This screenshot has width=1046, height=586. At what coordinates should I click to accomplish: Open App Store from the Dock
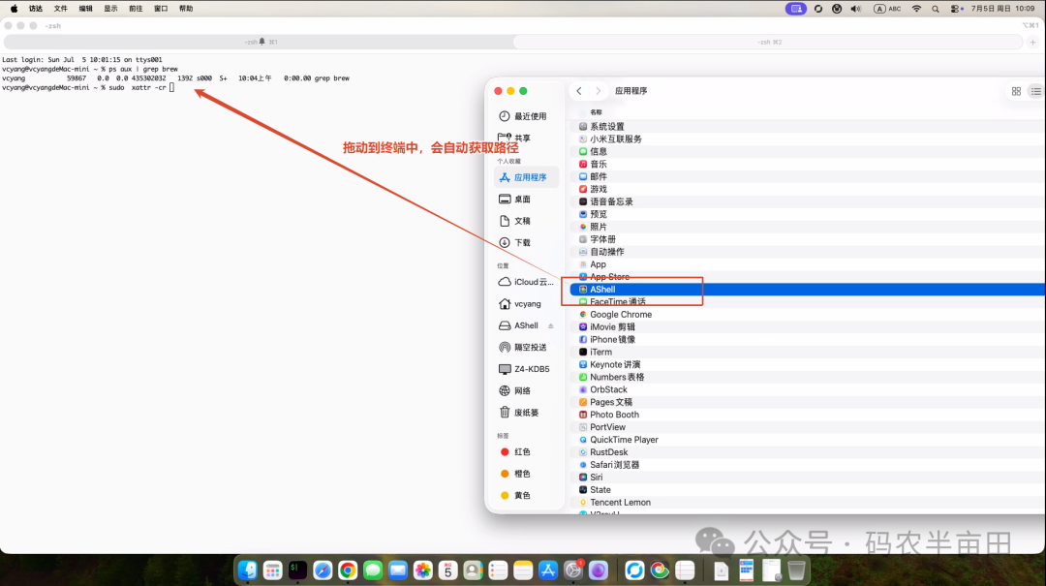[548, 570]
